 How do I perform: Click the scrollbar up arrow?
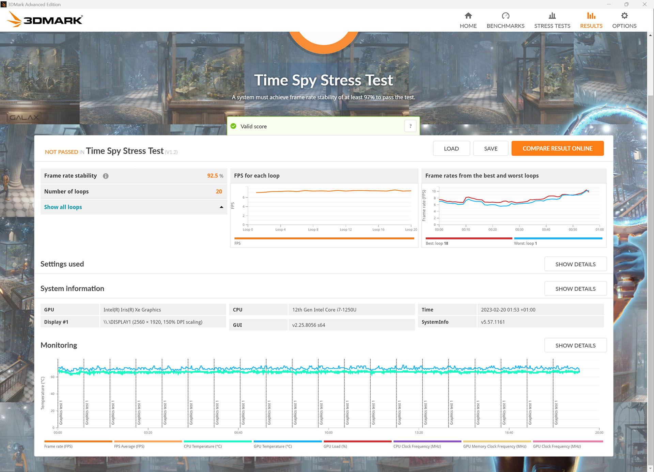point(650,35)
